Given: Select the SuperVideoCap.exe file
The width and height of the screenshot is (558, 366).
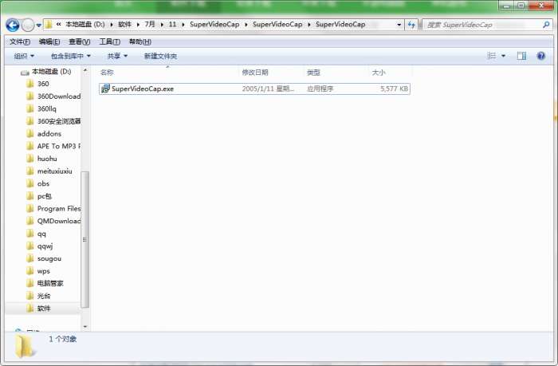Looking at the screenshot, I should click(x=254, y=89).
